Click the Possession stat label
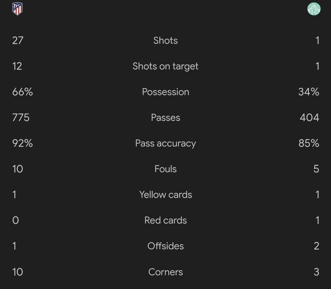 pos(165,92)
